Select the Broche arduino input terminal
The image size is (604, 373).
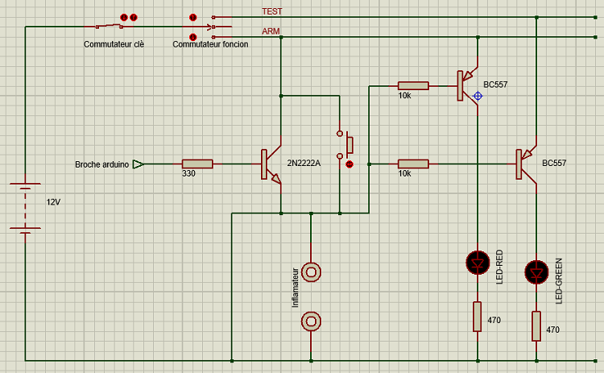tap(138, 164)
